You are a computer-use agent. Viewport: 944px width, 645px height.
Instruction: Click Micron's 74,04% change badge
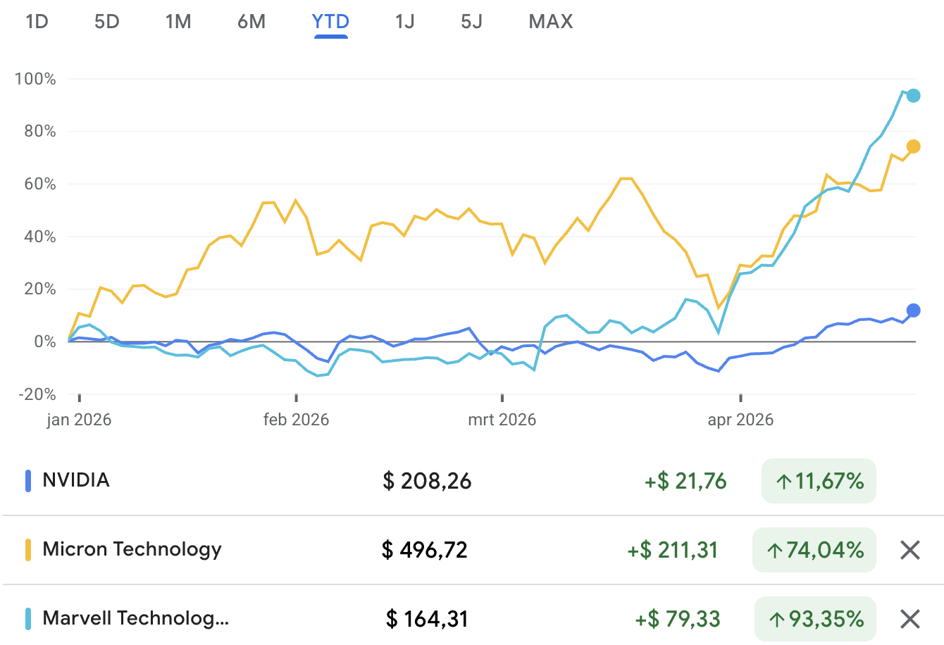tap(814, 550)
